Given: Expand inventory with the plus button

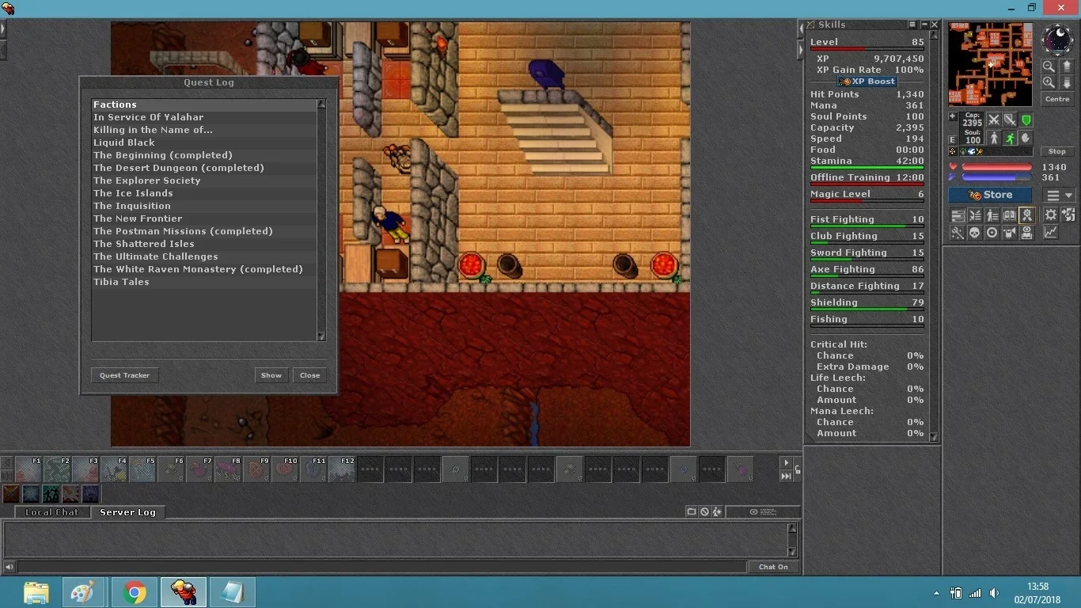Looking at the screenshot, I should coord(953,116).
